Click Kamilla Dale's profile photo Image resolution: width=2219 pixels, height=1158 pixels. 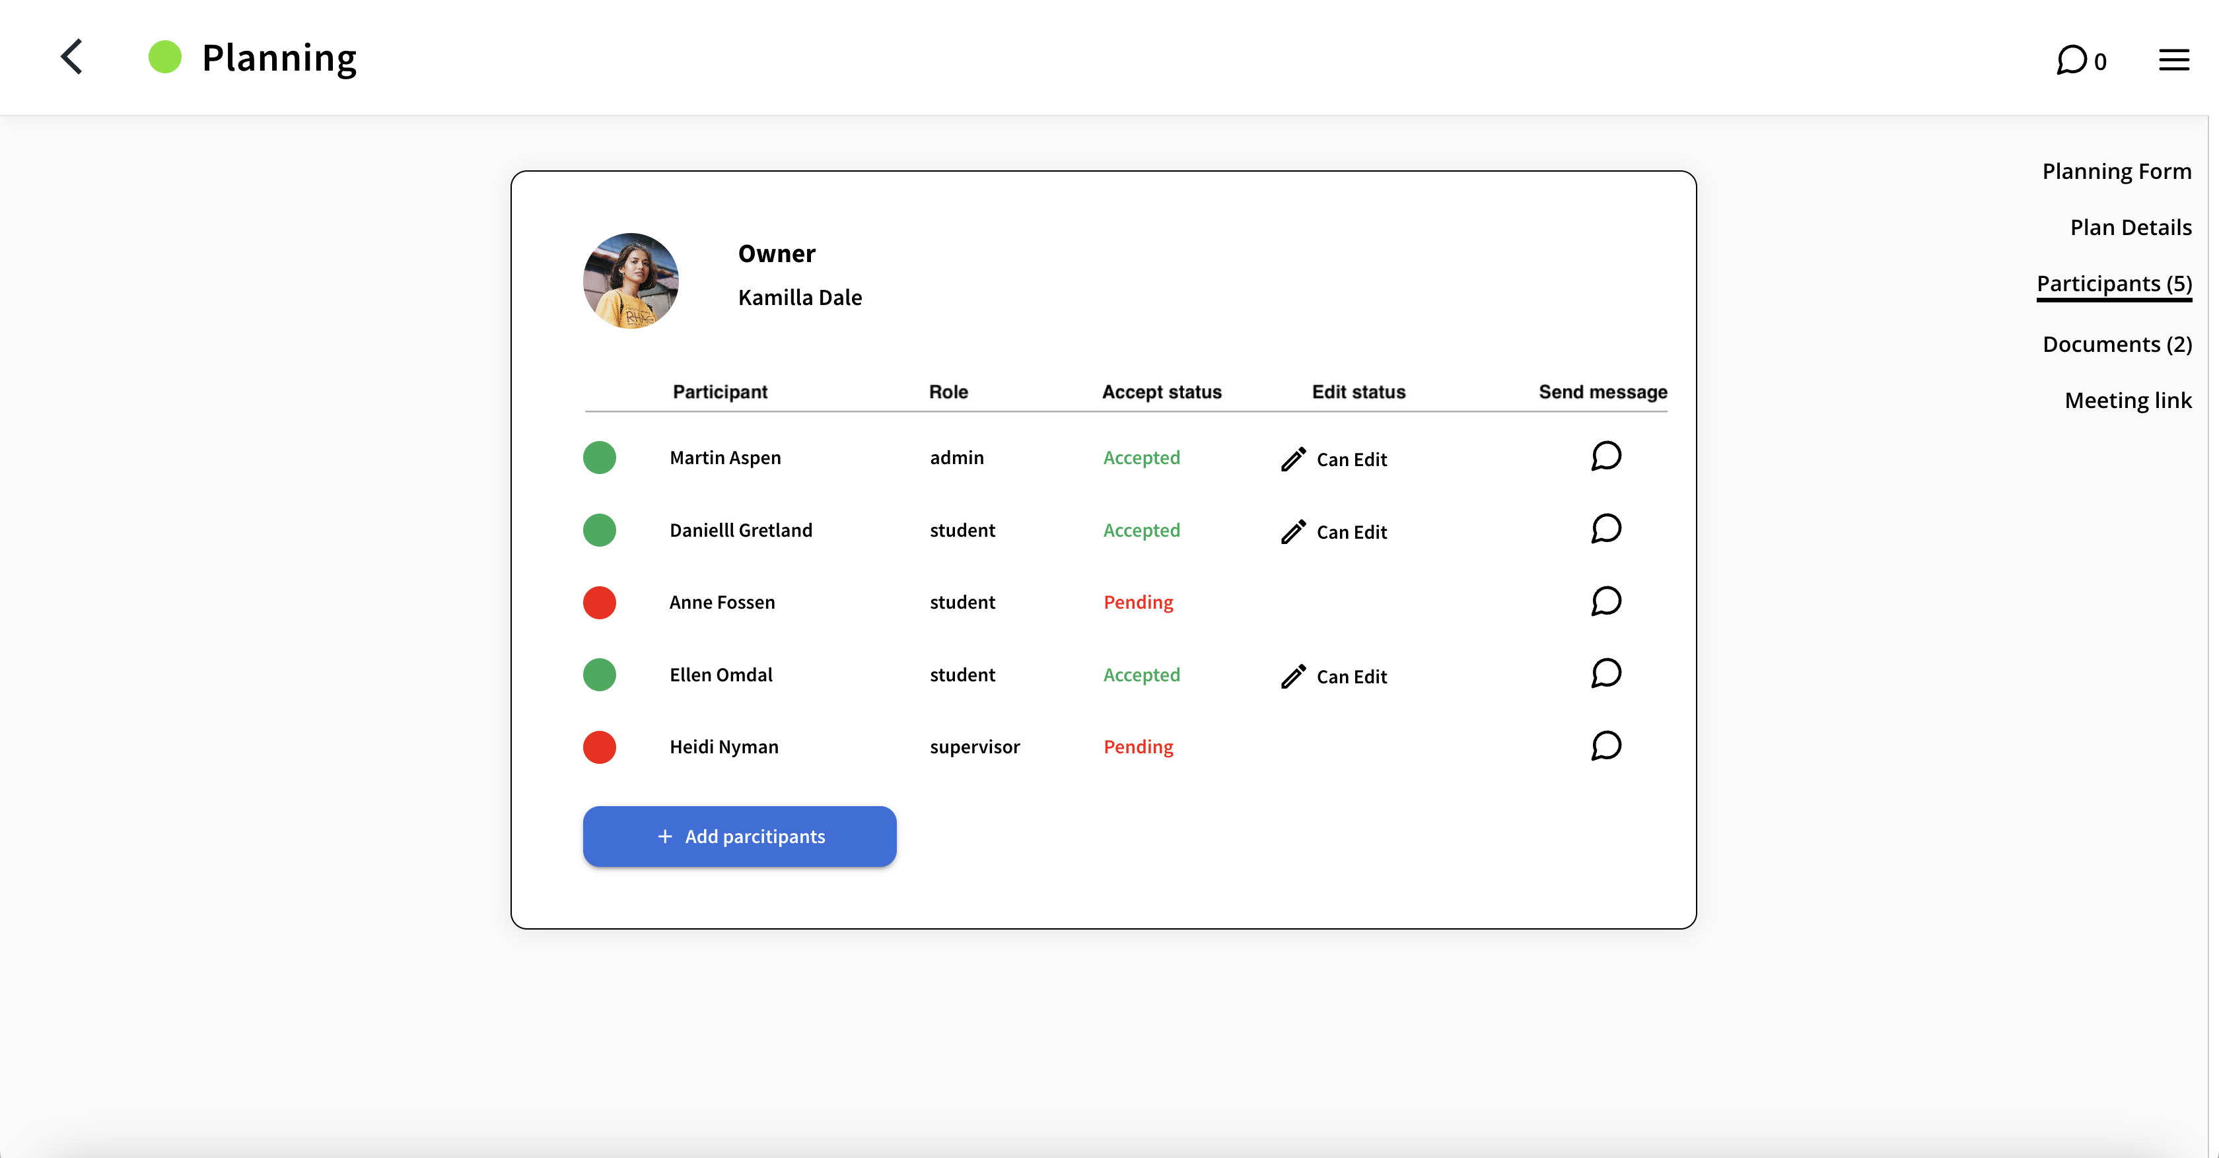[631, 281]
